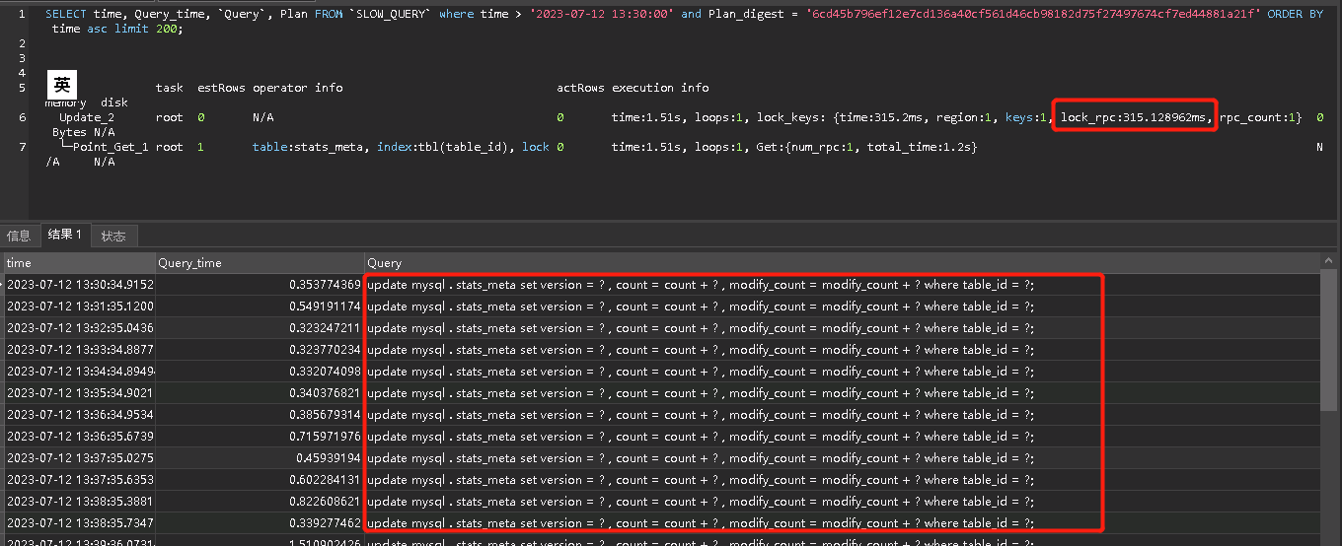Place cursor on SQL editor line 1 SELECT keyword
1342x546 pixels.
65,15
